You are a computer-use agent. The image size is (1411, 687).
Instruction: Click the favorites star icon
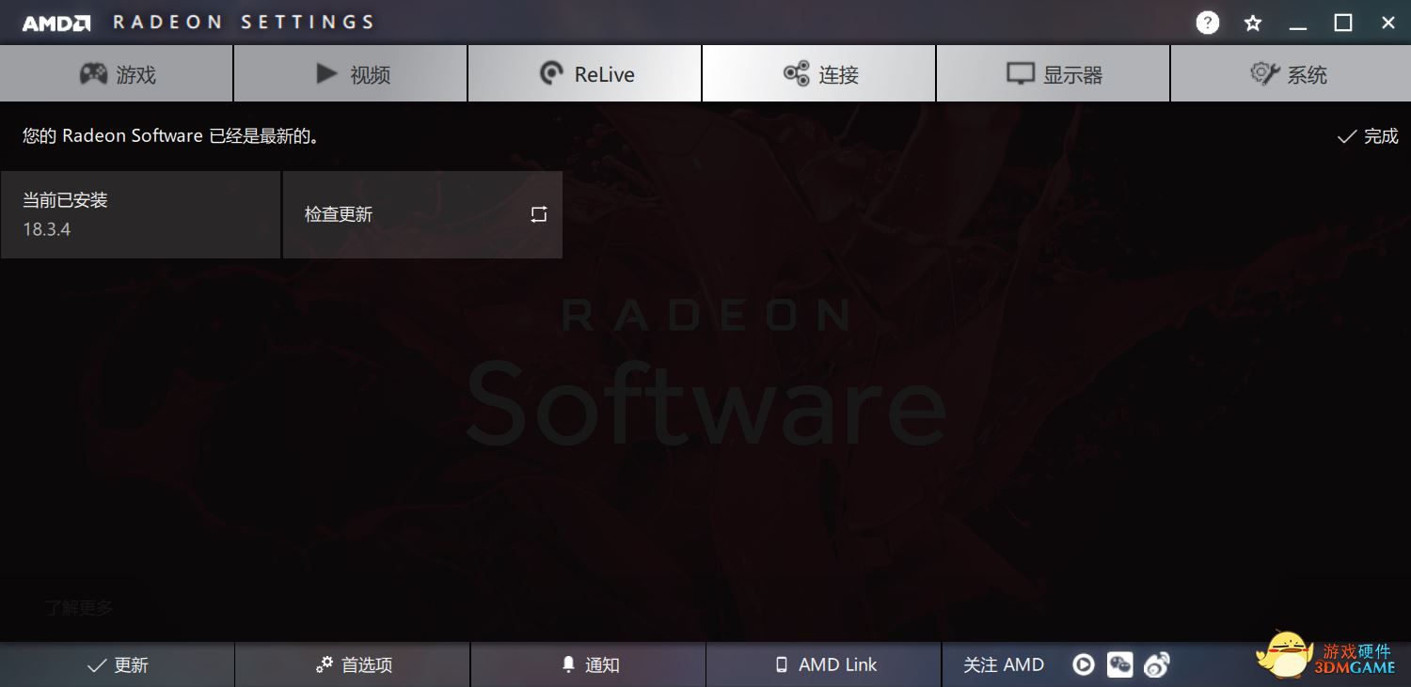click(x=1253, y=23)
